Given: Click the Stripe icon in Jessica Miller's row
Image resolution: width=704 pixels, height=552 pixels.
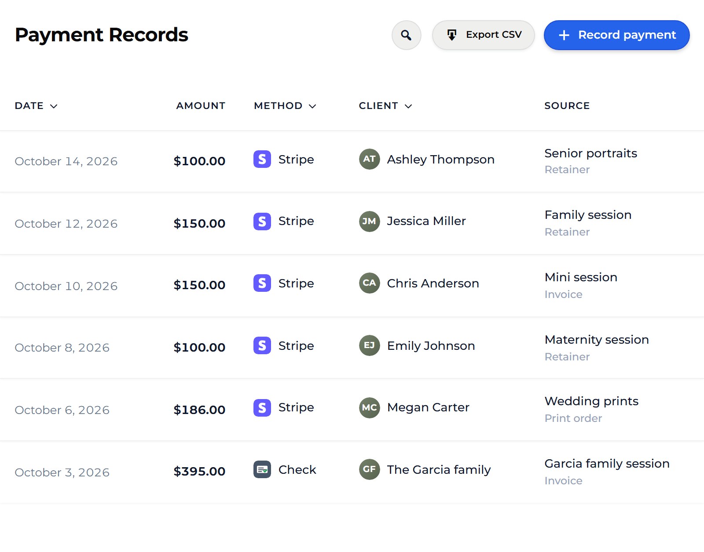Looking at the screenshot, I should coord(262,221).
